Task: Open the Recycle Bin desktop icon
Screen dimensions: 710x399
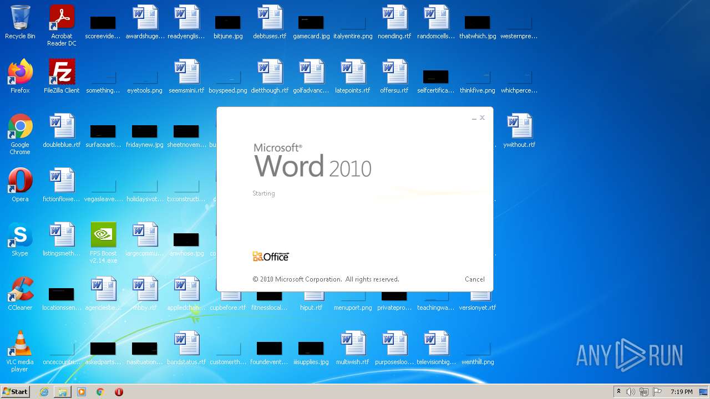Action: pyautogui.click(x=20, y=23)
